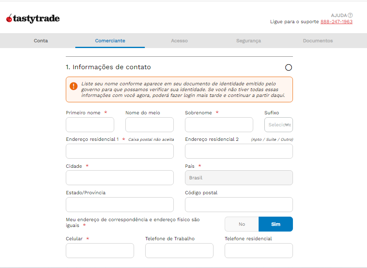Click the Sobrenome text field
367x268 pixels.
coord(219,125)
